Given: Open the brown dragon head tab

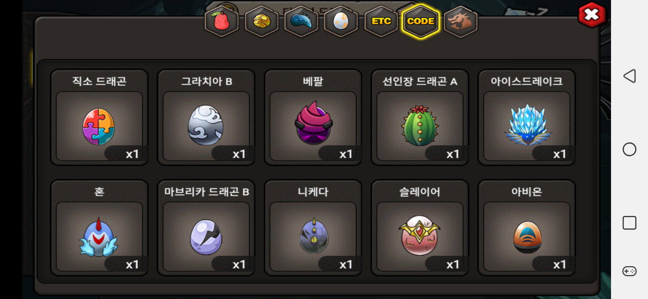Looking at the screenshot, I should tap(461, 21).
